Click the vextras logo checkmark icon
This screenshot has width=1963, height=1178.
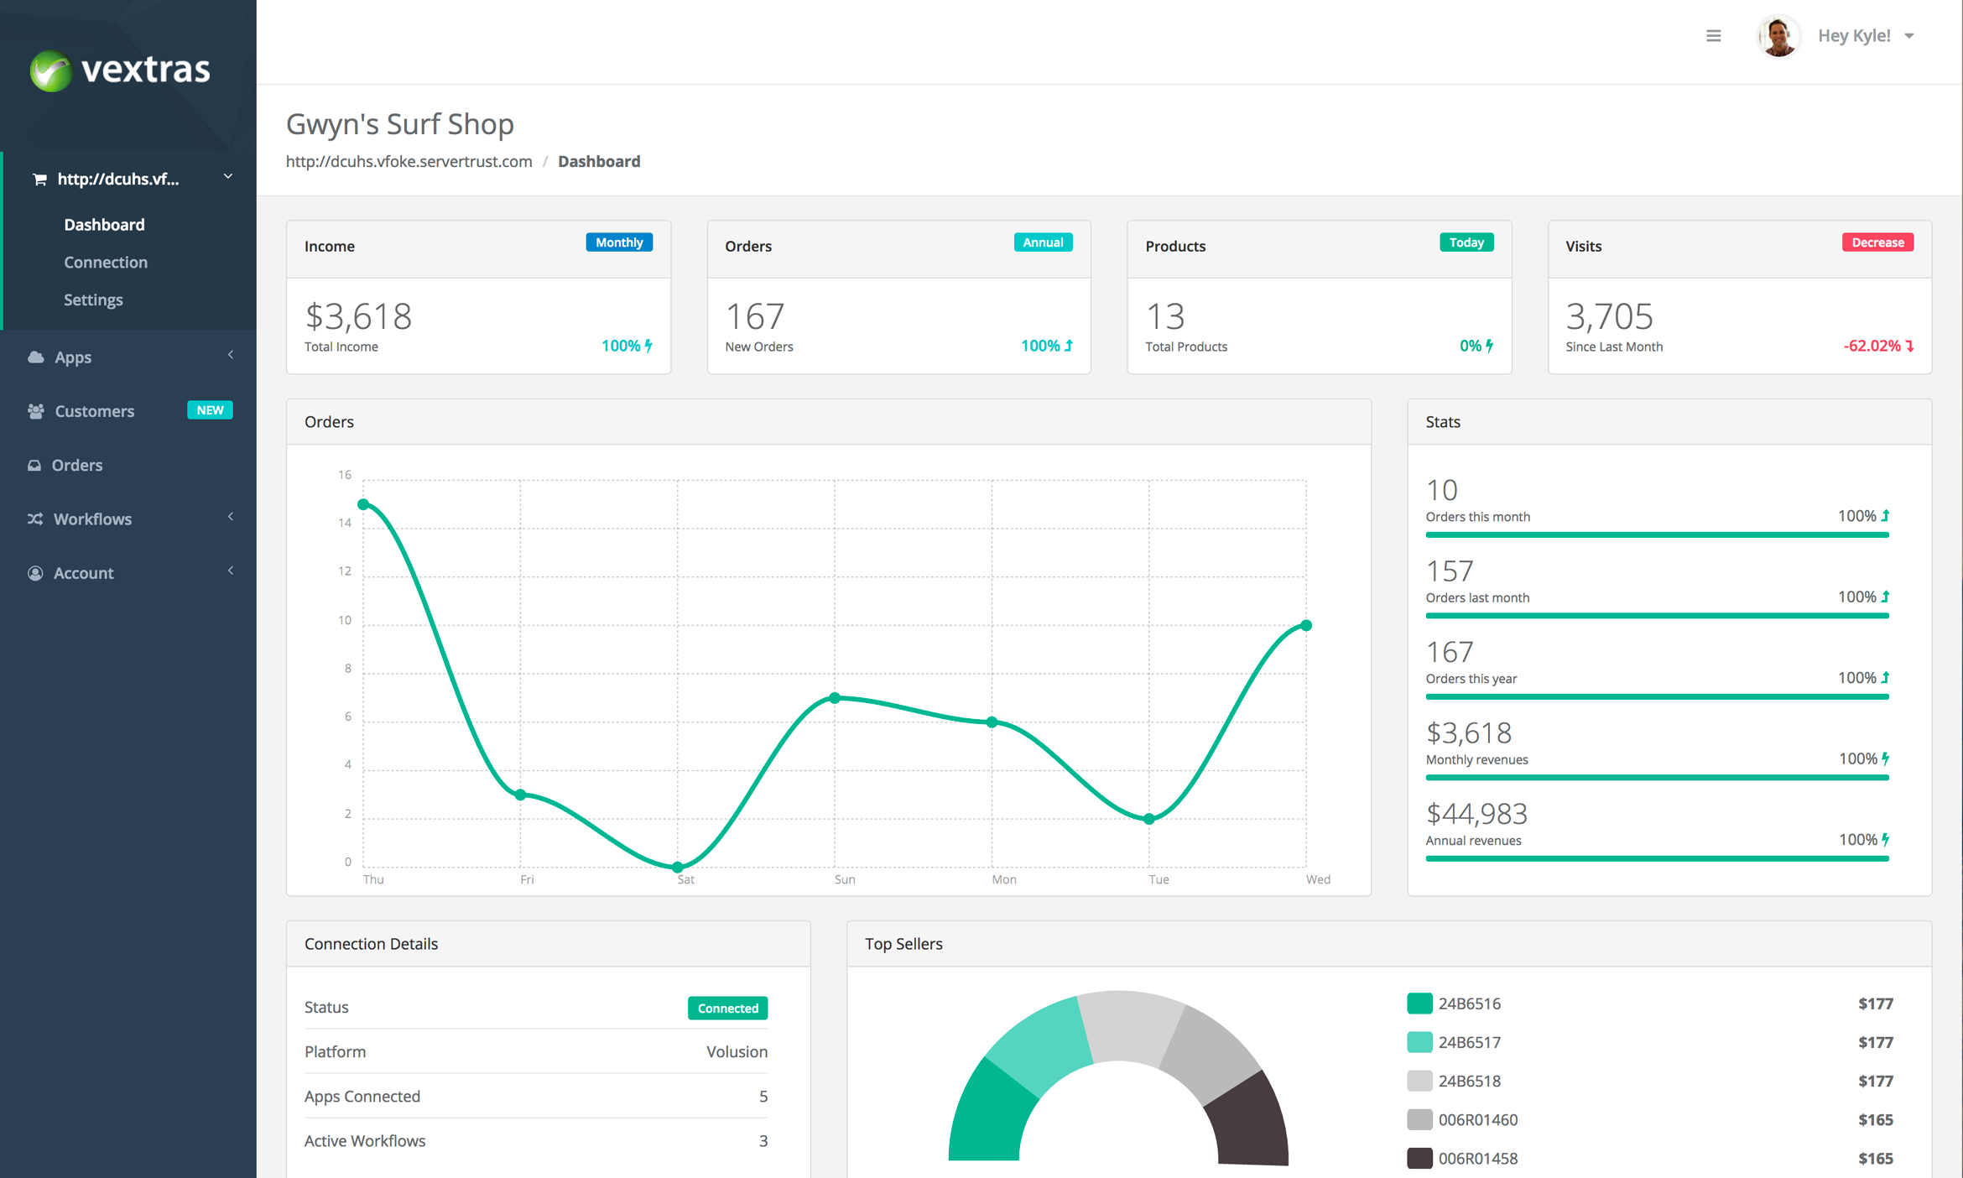51,70
